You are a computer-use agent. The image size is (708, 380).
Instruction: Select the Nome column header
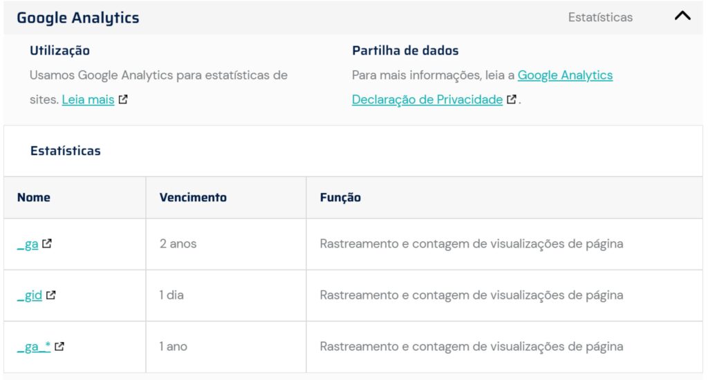point(34,197)
